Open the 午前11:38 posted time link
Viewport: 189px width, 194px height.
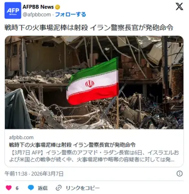coord(16,174)
